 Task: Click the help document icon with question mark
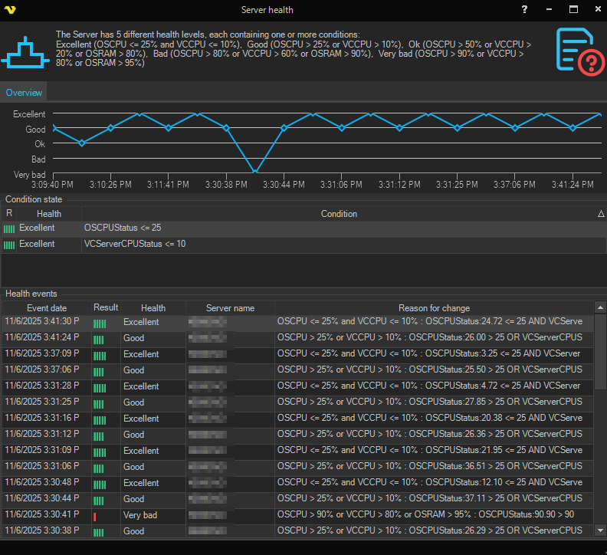pyautogui.click(x=579, y=51)
